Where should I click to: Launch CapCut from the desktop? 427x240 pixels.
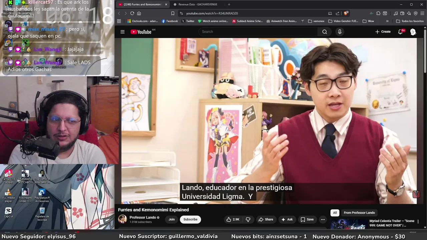8,213
